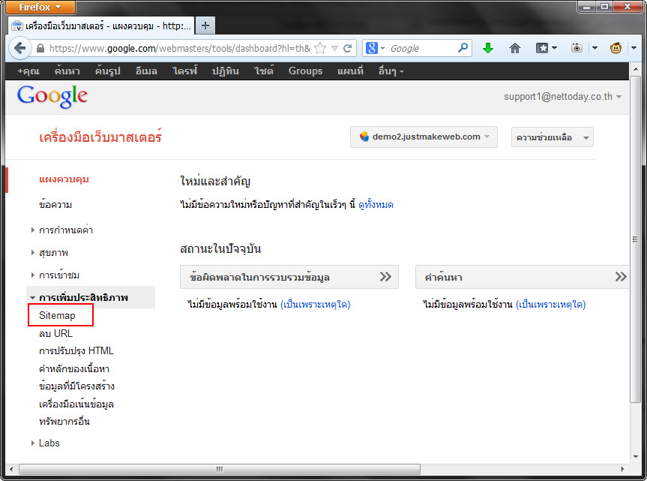Open the orange Firefox menu button
647x481 pixels.
[40, 7]
